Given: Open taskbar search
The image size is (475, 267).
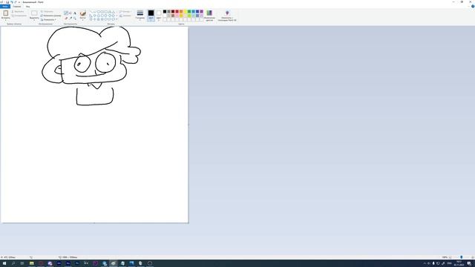Looking at the screenshot, I should 13,263.
